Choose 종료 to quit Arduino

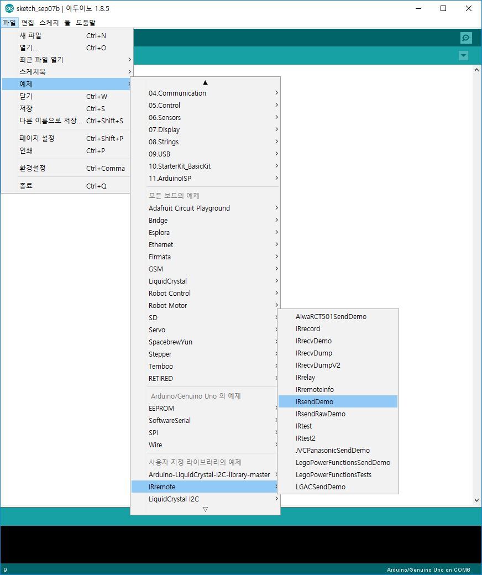pos(67,186)
